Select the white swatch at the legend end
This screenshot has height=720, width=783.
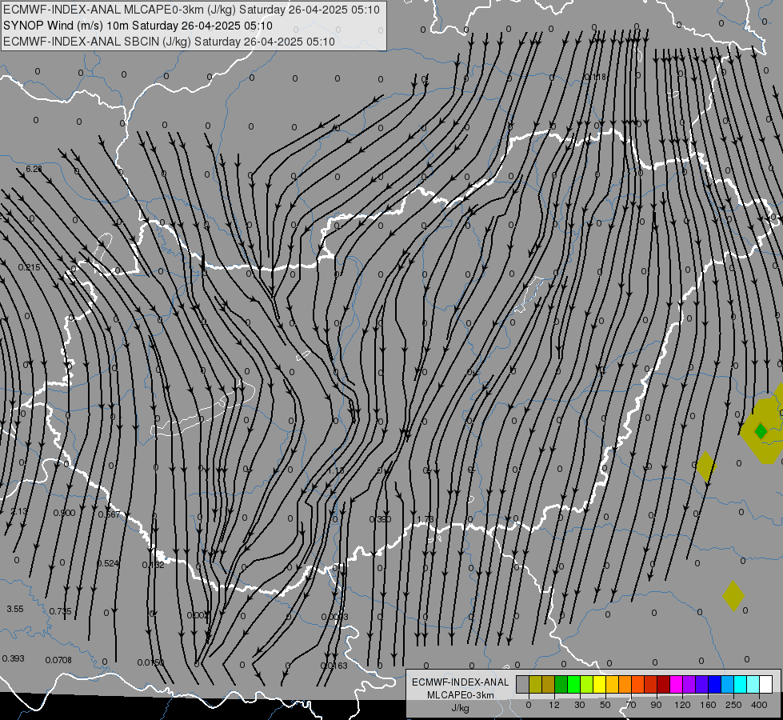point(765,684)
